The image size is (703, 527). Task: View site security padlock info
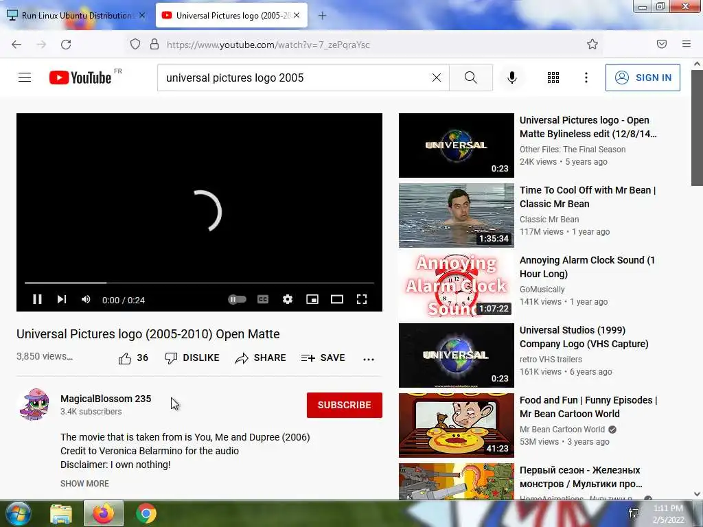tap(154, 45)
